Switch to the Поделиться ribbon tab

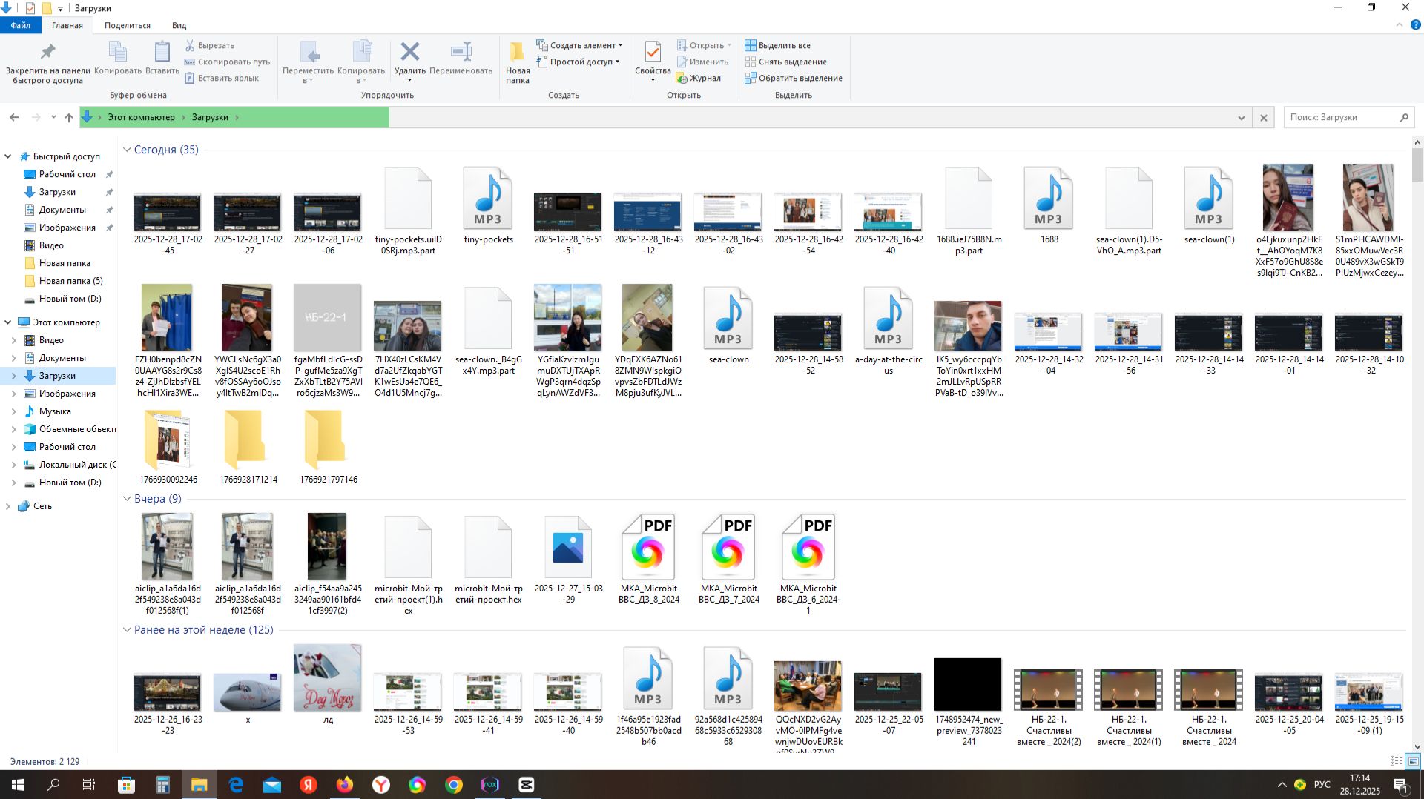128,25
